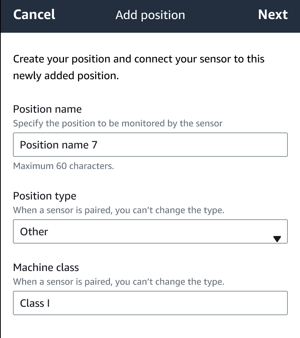The width and height of the screenshot is (300, 338).
Task: Open the Position type dropdown showing Other
Action: pyautogui.click(x=150, y=231)
